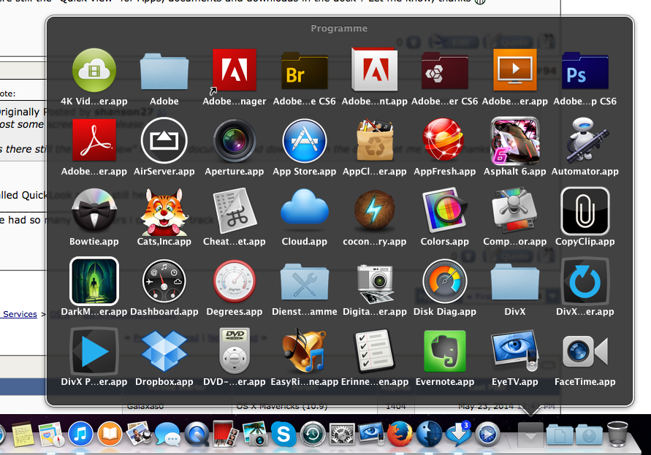This screenshot has height=455, width=651.
Task: Open coconutBattery app
Action: click(375, 210)
